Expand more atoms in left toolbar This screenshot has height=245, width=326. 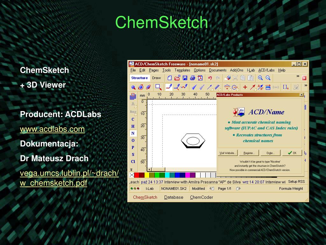tap(131, 169)
